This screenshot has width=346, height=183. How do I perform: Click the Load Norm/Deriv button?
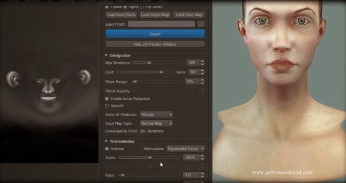(121, 15)
